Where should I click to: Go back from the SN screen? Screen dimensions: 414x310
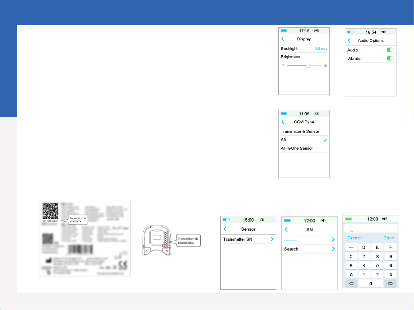click(x=286, y=230)
